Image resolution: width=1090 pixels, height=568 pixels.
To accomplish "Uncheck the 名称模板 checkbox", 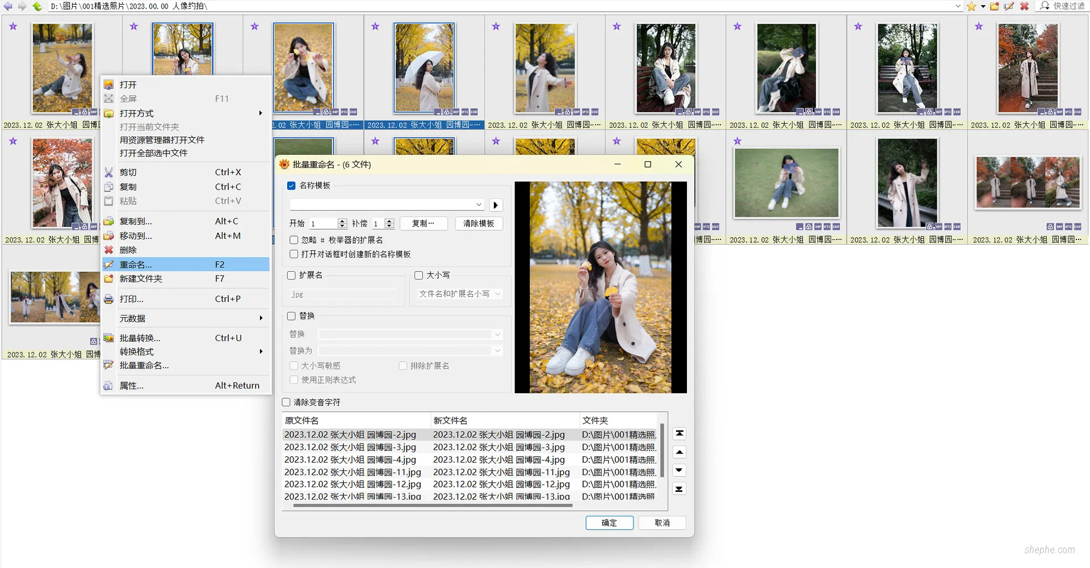I will pyautogui.click(x=292, y=186).
